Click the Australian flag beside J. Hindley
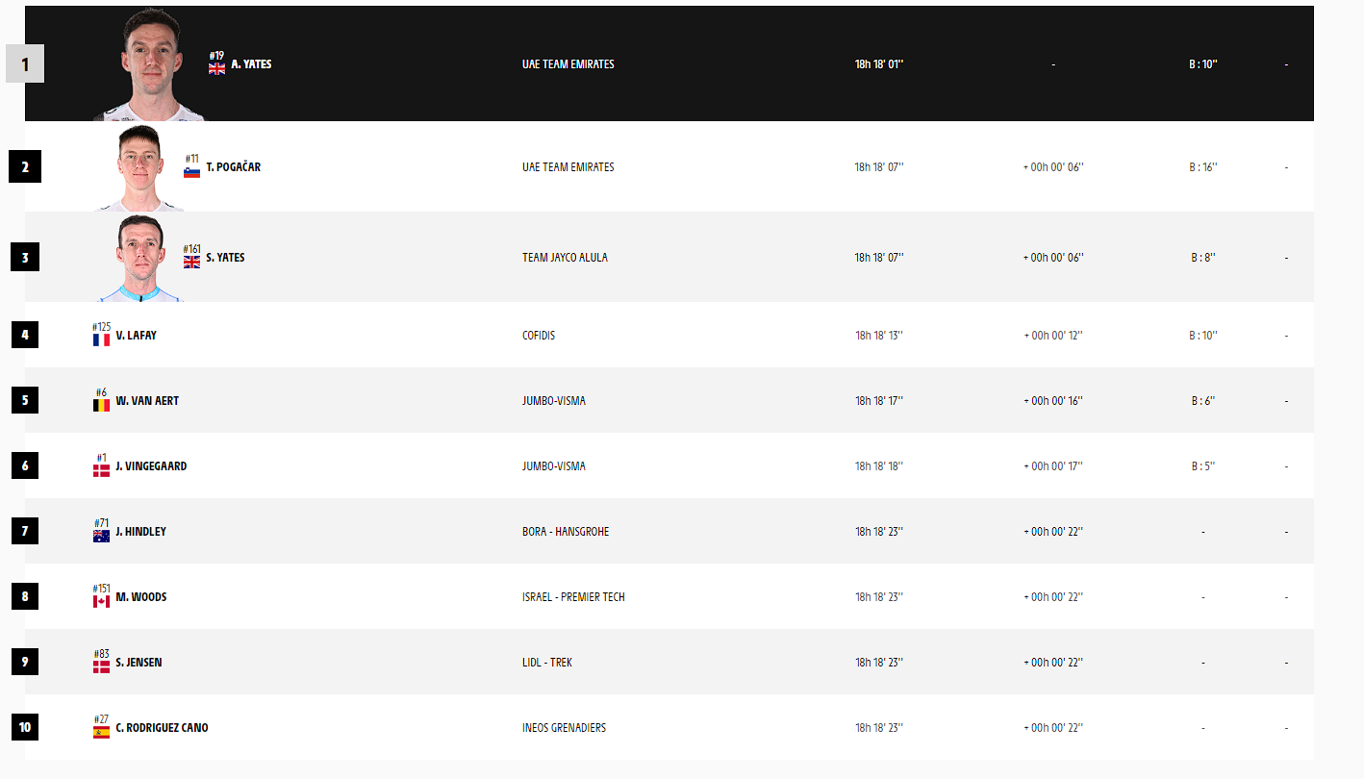The height and width of the screenshot is (779, 1364). pos(101,536)
